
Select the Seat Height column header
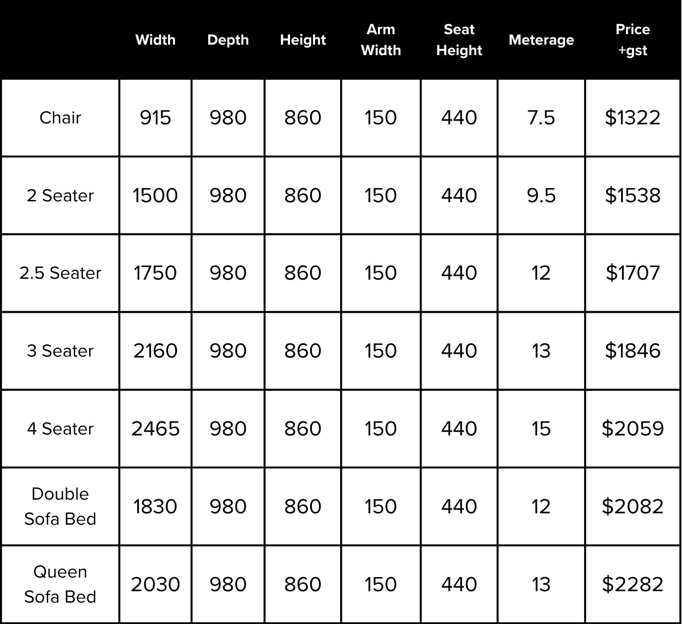tap(459, 40)
